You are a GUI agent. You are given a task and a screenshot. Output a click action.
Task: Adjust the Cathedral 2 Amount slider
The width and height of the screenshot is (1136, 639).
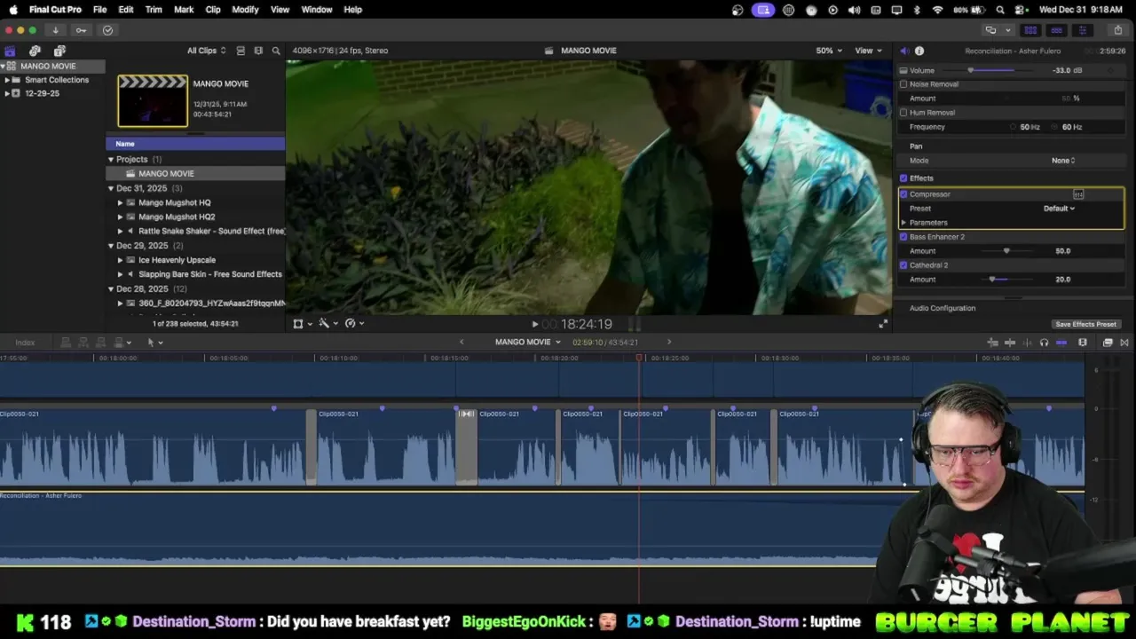coord(992,280)
